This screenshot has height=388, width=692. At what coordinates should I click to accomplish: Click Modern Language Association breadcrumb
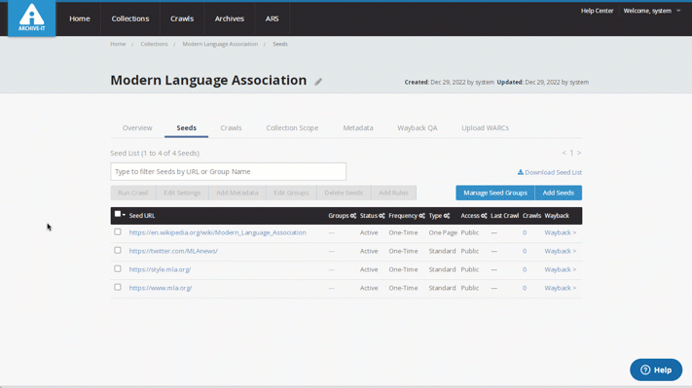point(220,44)
